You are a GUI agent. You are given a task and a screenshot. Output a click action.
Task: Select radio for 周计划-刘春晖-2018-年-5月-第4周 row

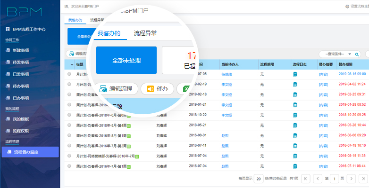pyautogui.click(x=69, y=125)
